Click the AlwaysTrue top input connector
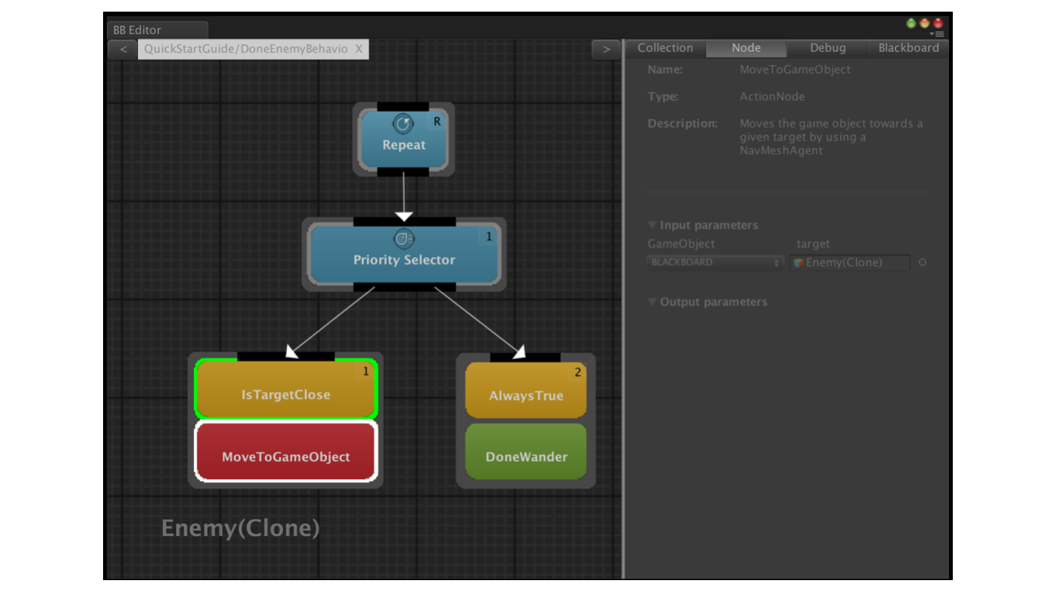 pos(526,358)
